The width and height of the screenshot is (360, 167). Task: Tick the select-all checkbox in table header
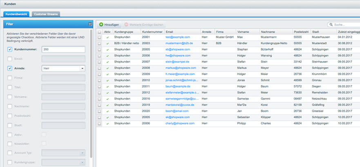click(99, 32)
